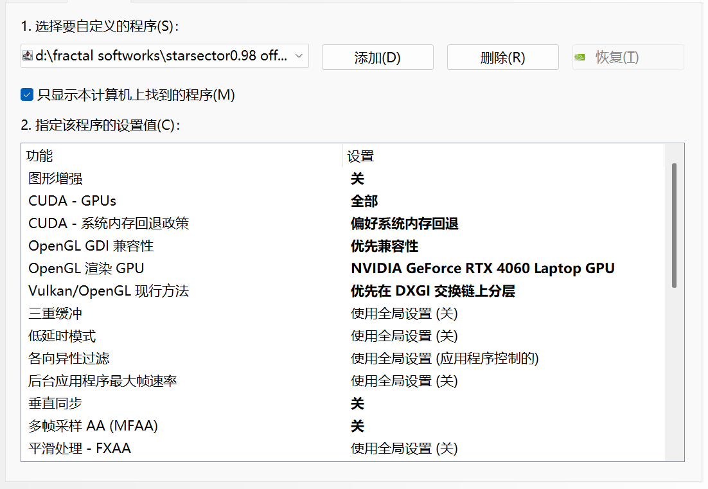This screenshot has width=708, height=489.
Task: Select the 低延时模式 row
Action: pyautogui.click(x=342, y=336)
